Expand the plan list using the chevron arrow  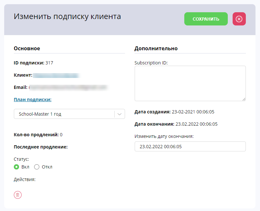point(120,114)
